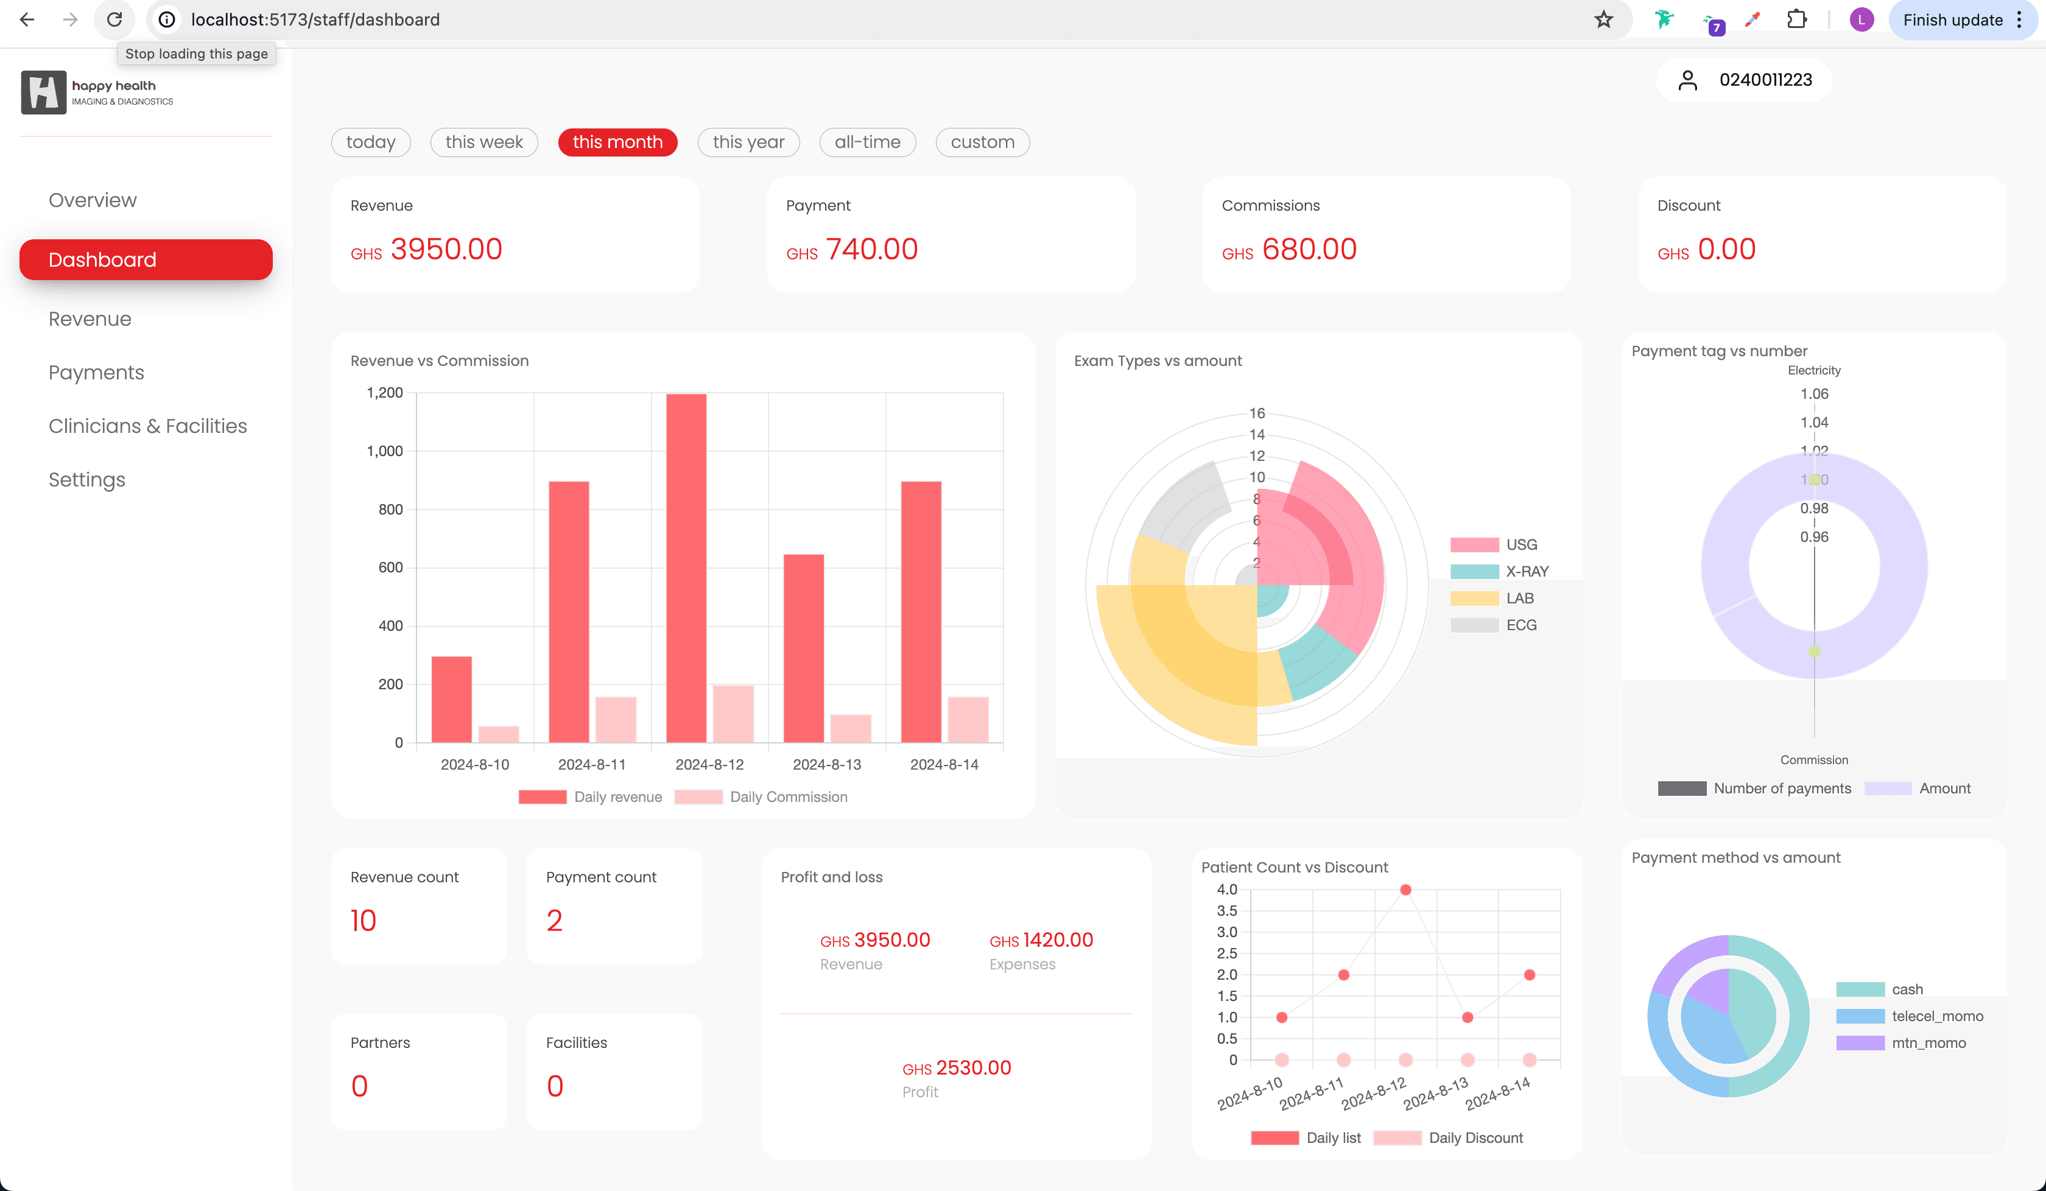Select the all-time filter
This screenshot has width=2046, height=1191.
pos(868,142)
